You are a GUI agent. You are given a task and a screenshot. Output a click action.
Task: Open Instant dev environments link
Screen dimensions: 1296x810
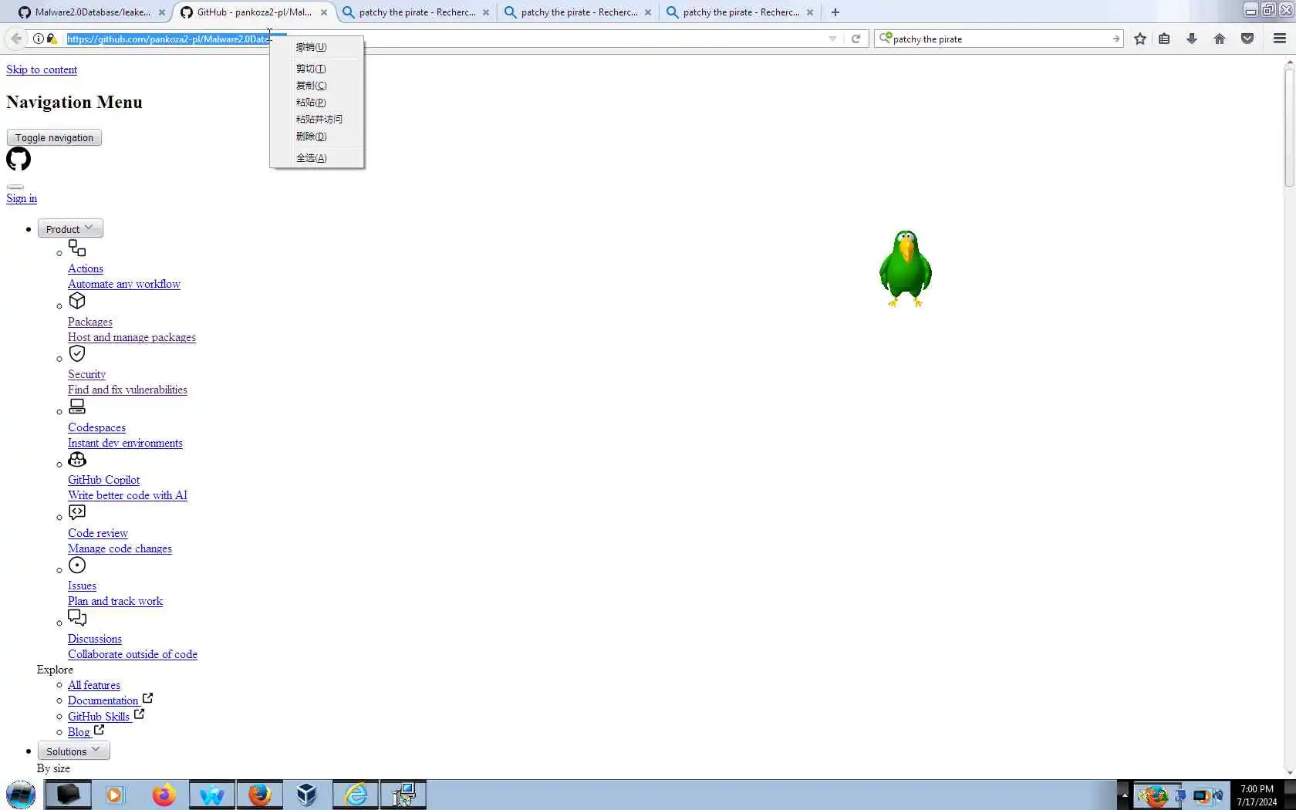(125, 443)
